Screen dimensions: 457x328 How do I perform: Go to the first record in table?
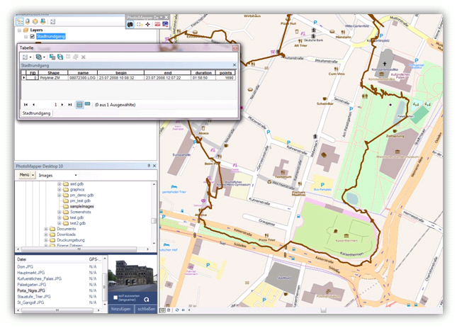click(26, 104)
